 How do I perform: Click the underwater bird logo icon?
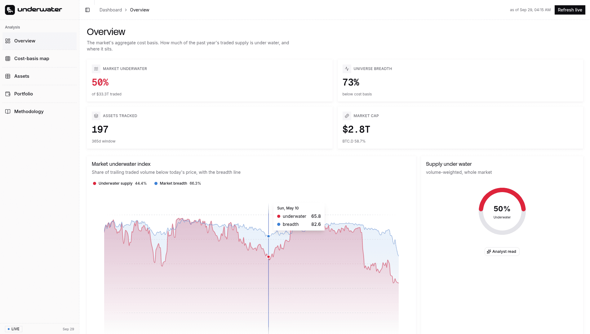coord(10,10)
